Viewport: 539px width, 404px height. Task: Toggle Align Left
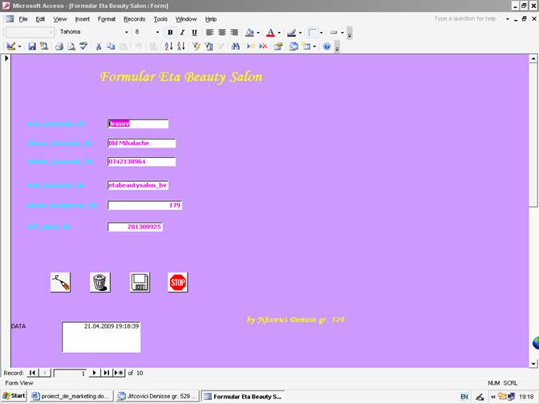[209, 32]
